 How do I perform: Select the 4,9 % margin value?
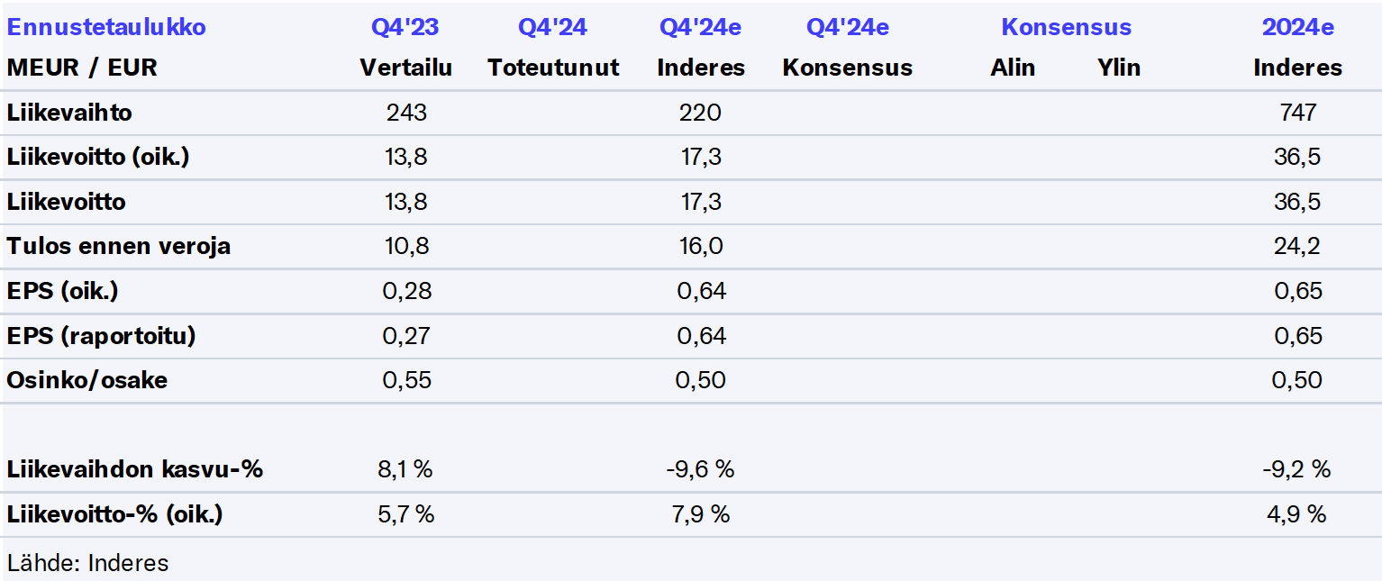coord(1297,514)
